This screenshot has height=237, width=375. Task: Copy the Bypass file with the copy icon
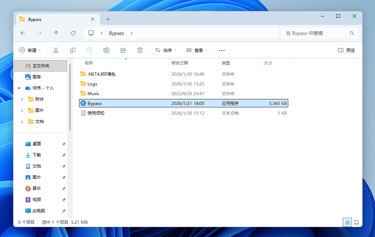(73, 50)
